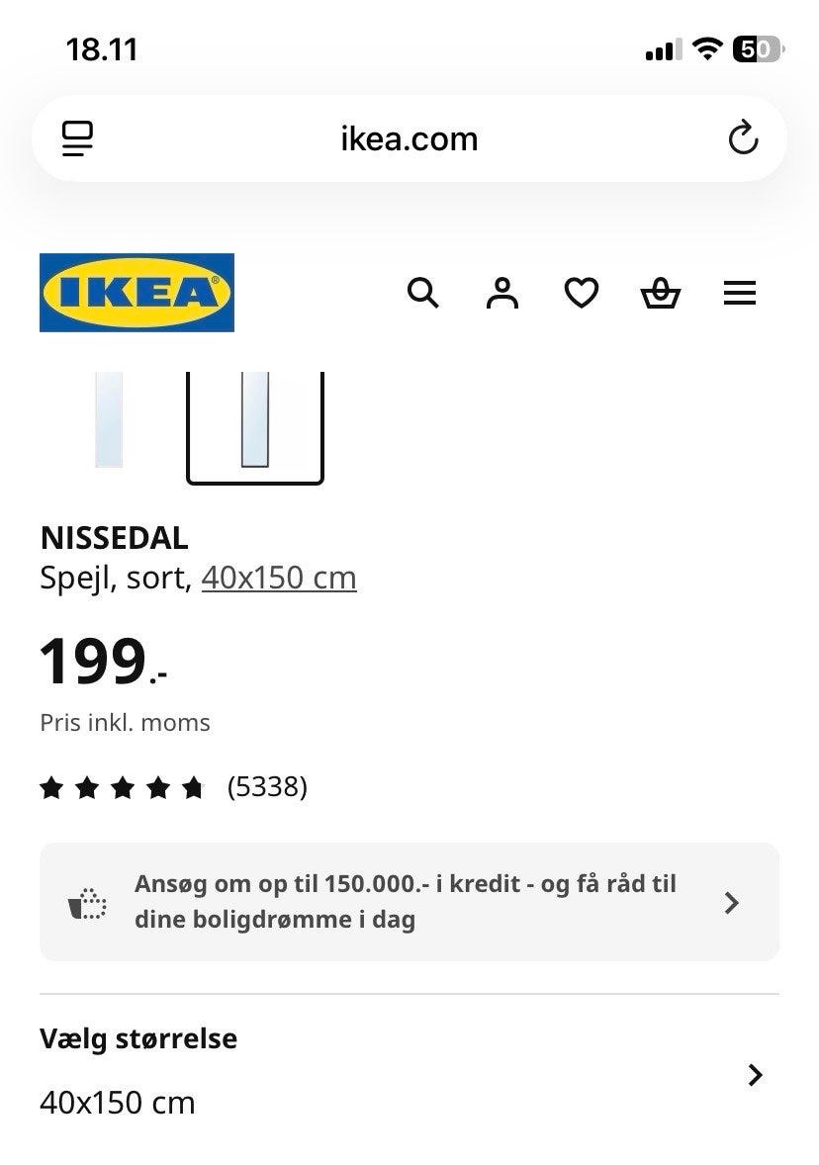Open the 40x150 cm size link
This screenshot has height=1165, width=819.
[x=279, y=578]
